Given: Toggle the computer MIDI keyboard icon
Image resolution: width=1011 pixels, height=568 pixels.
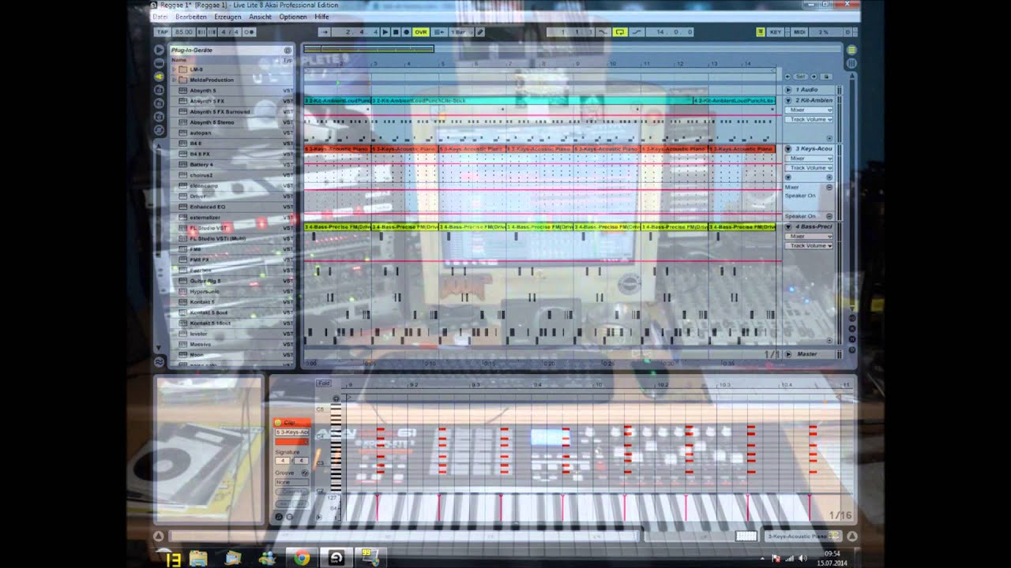Looking at the screenshot, I should coord(761,32).
